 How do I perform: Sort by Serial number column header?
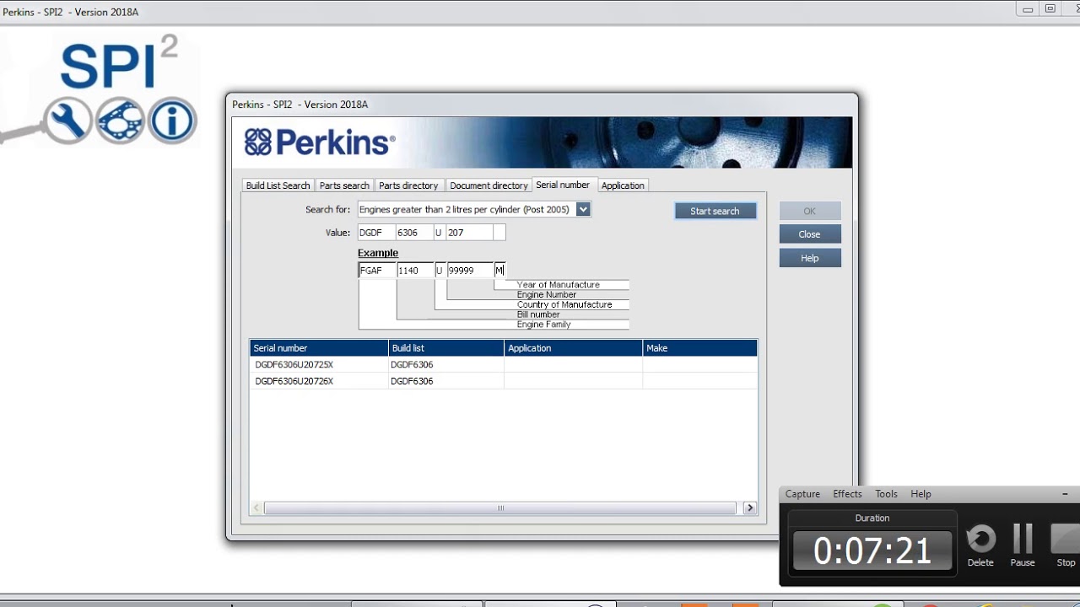tap(319, 348)
